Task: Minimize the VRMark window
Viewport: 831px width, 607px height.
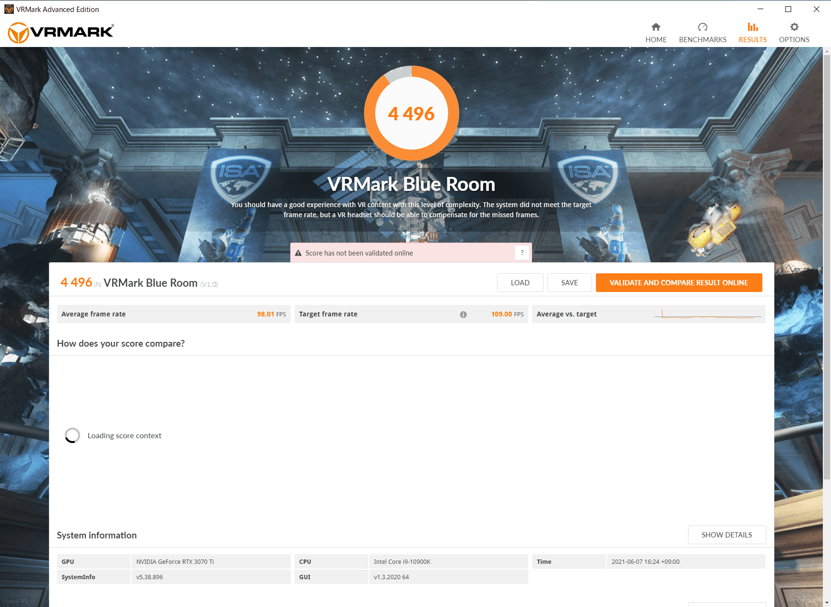Action: pos(760,9)
